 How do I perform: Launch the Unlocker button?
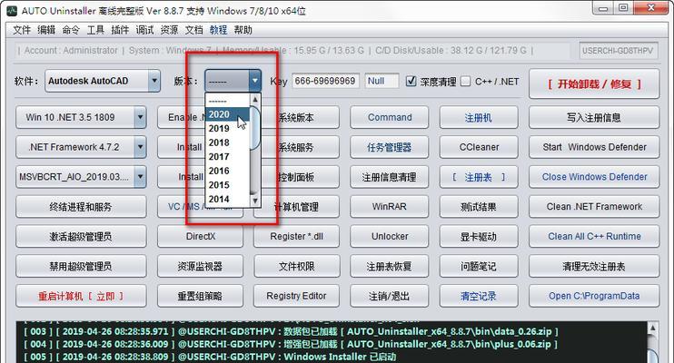[390, 236]
